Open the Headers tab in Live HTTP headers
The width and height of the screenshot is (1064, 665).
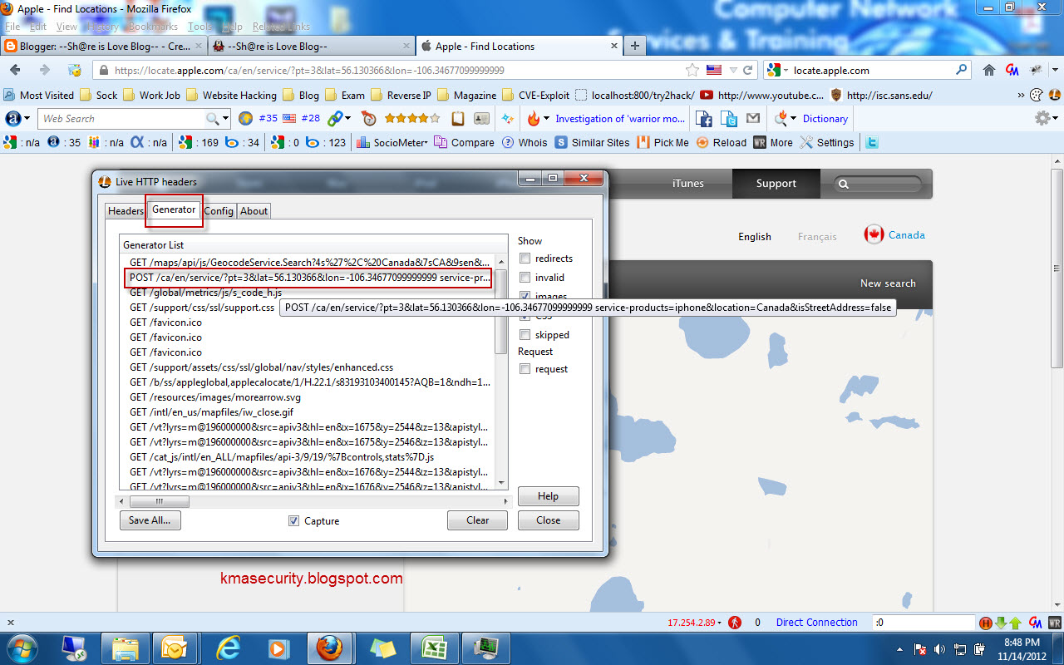click(x=126, y=211)
